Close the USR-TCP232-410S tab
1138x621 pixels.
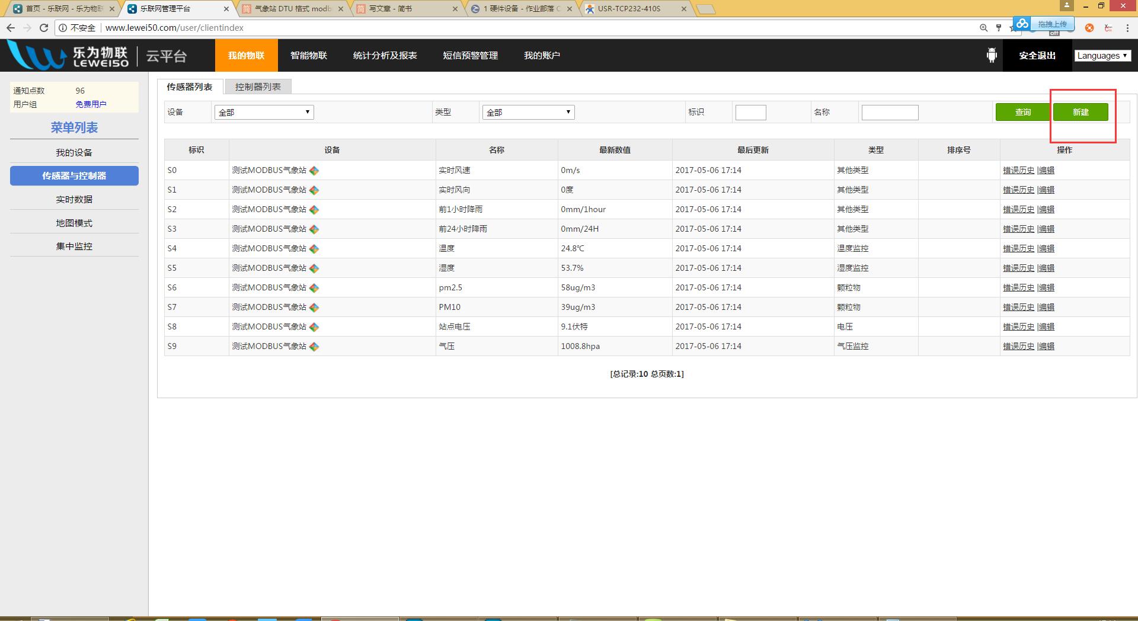(684, 9)
